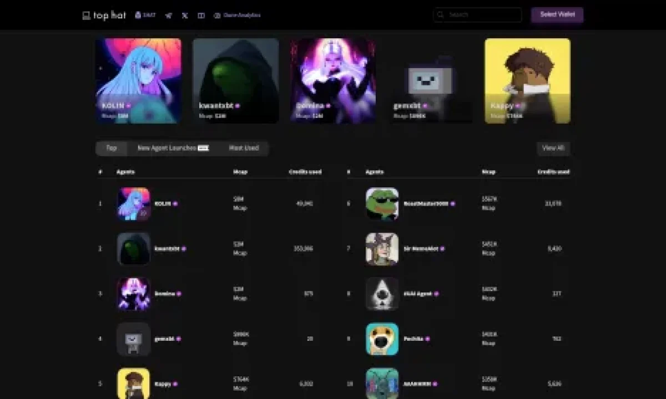Image resolution: width=666 pixels, height=399 pixels.
Task: Open the Kappy featured yellow card
Action: (x=527, y=81)
